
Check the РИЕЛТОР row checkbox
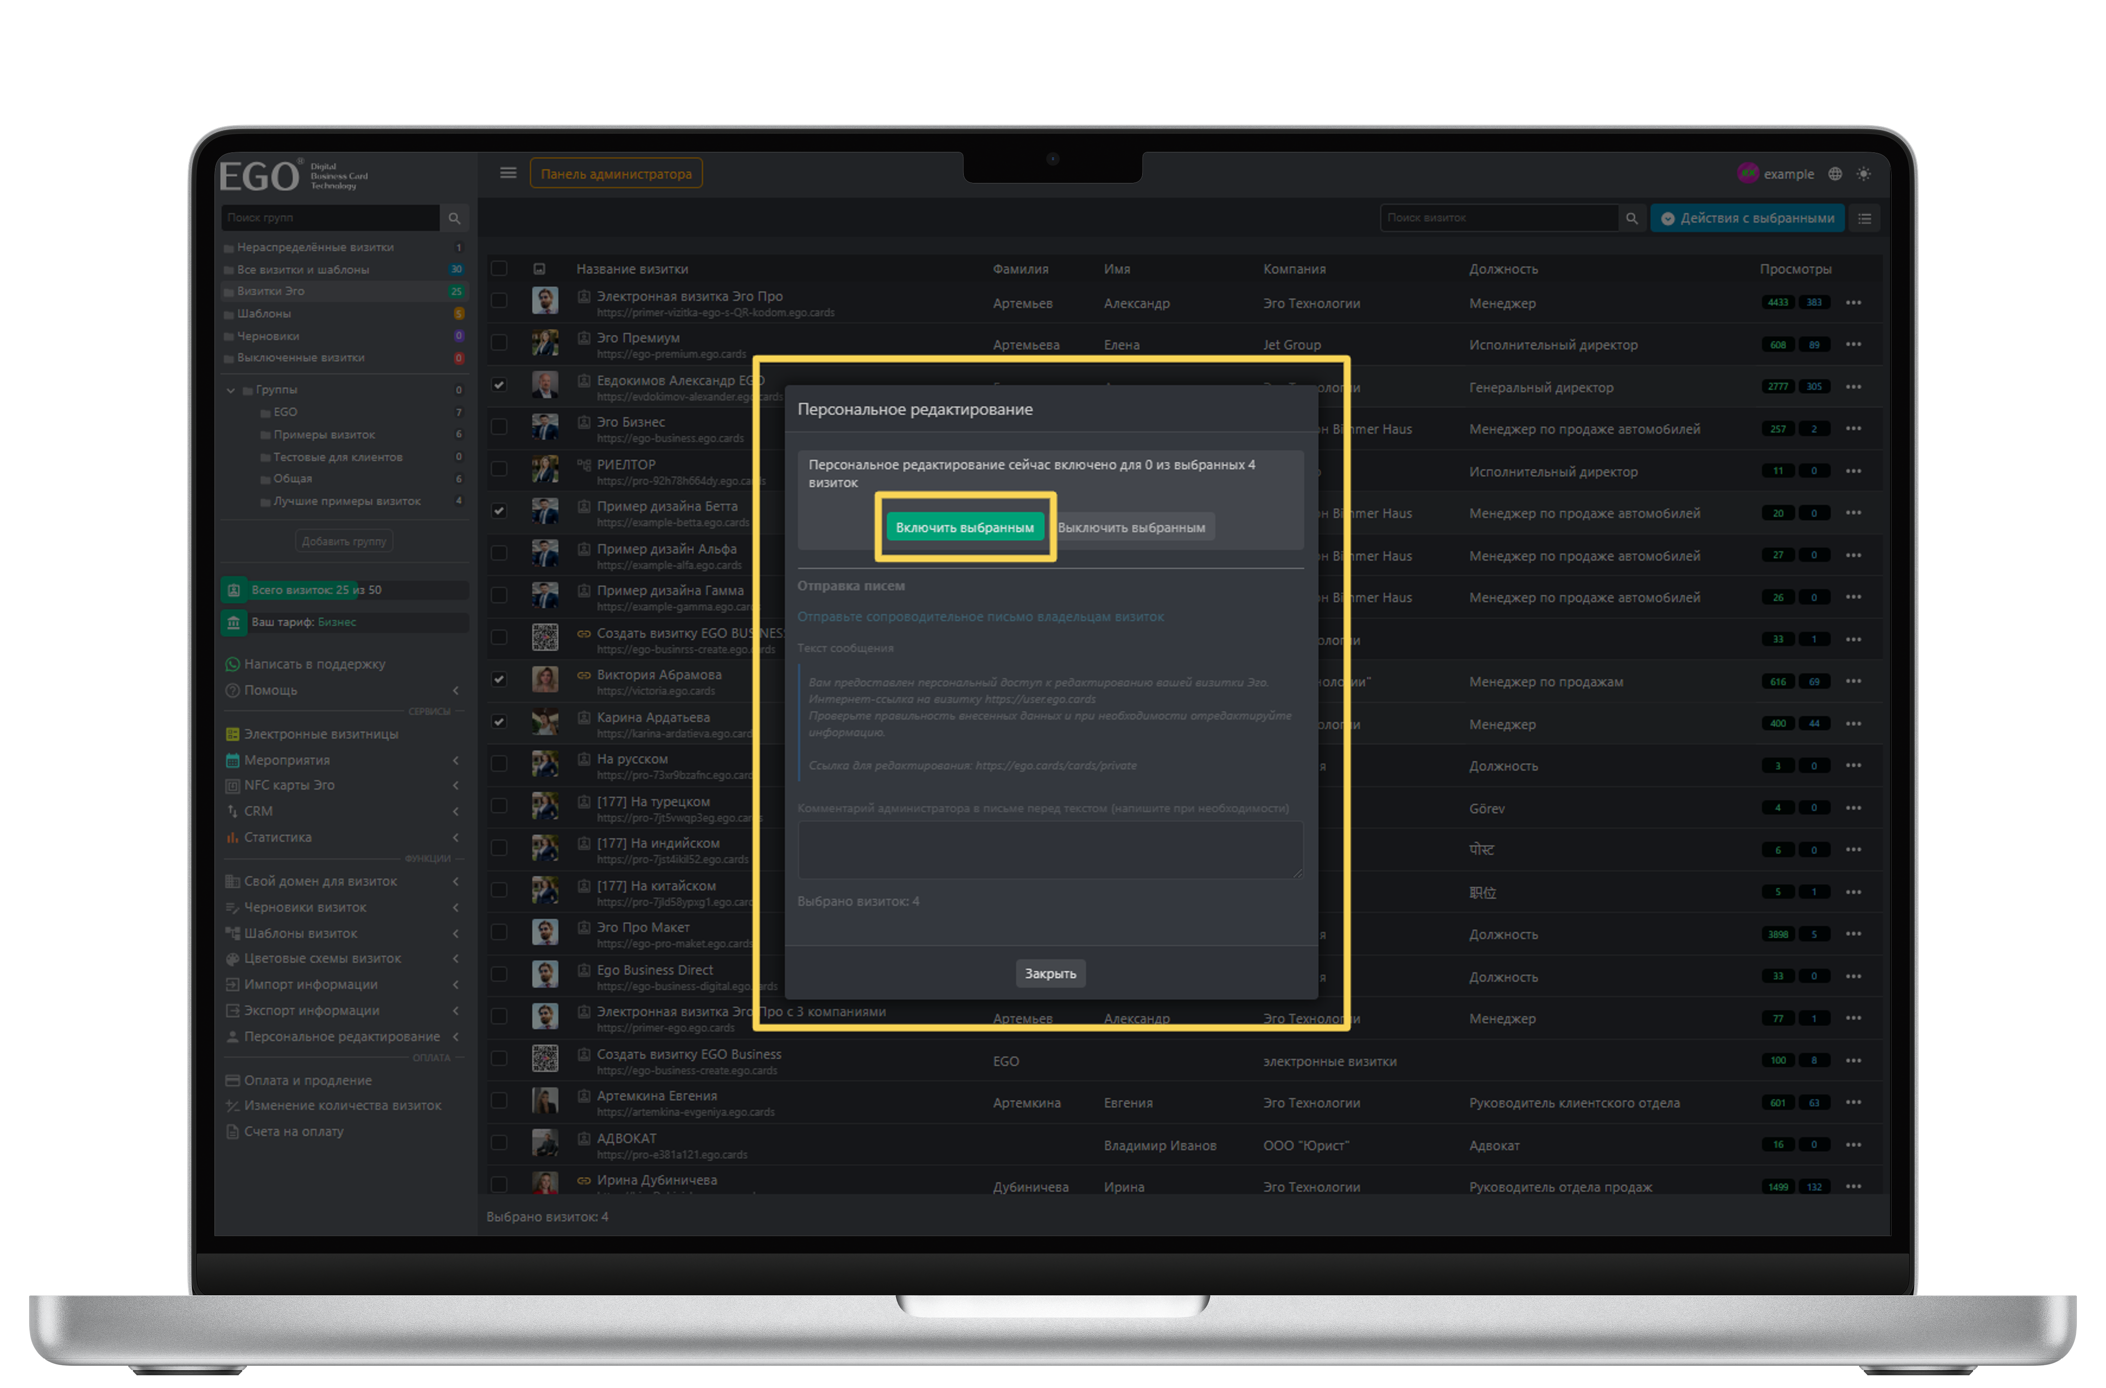499,468
